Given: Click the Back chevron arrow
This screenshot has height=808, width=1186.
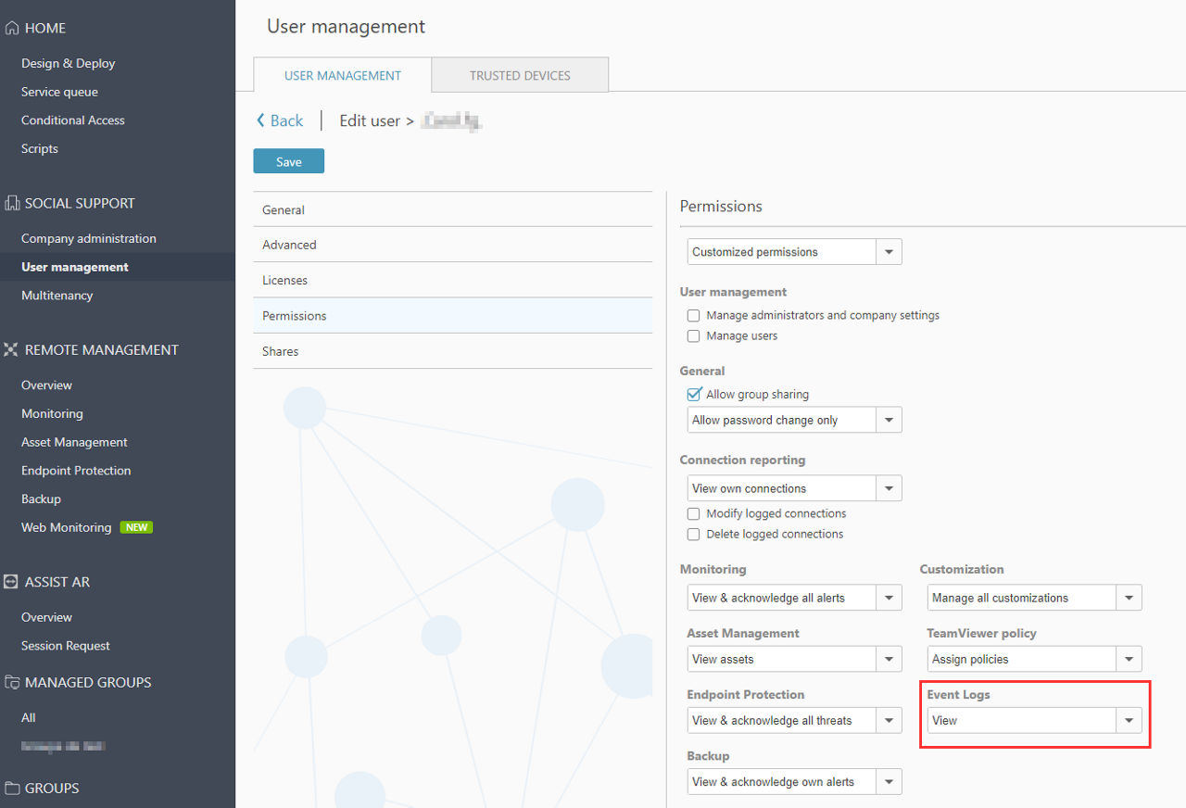Looking at the screenshot, I should pyautogui.click(x=260, y=120).
